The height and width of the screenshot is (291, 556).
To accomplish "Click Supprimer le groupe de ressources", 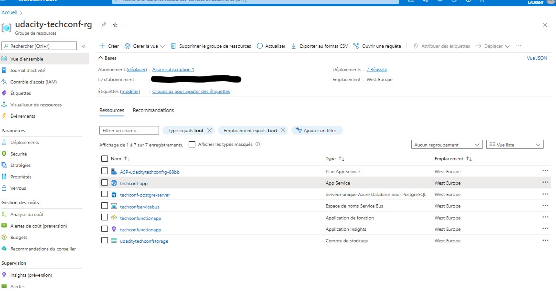I will point(211,46).
